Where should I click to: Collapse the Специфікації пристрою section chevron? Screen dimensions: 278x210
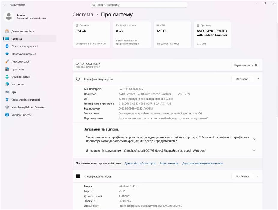pyautogui.click(x=258, y=79)
